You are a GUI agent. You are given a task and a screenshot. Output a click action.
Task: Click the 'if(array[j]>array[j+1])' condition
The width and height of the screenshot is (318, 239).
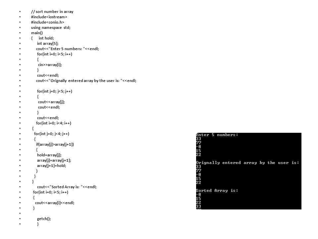(x=55, y=144)
